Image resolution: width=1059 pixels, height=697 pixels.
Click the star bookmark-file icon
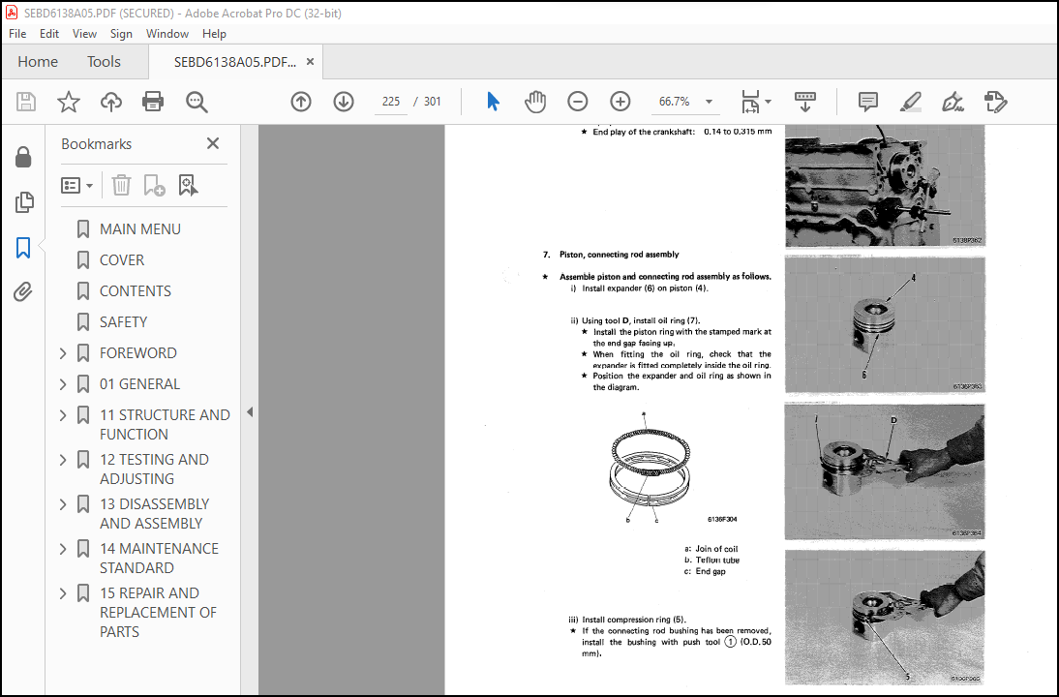pos(68,102)
